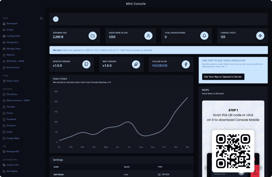Click the 1250 active users value
Screen dimensions: 272x177
112,37
